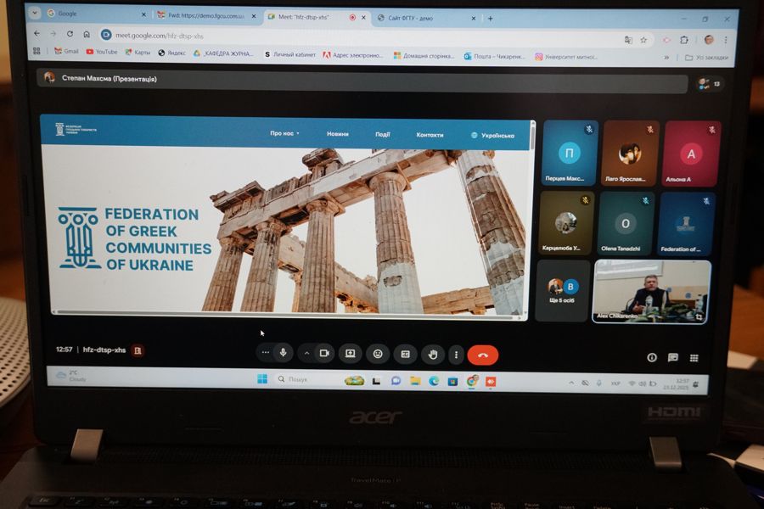
Task: Open the Gmail bookmark
Action: coord(66,52)
